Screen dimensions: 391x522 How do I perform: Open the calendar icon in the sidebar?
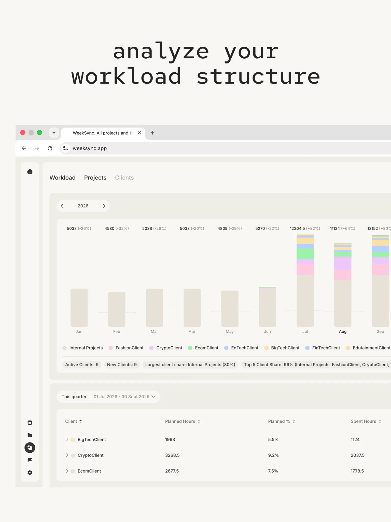point(30,423)
